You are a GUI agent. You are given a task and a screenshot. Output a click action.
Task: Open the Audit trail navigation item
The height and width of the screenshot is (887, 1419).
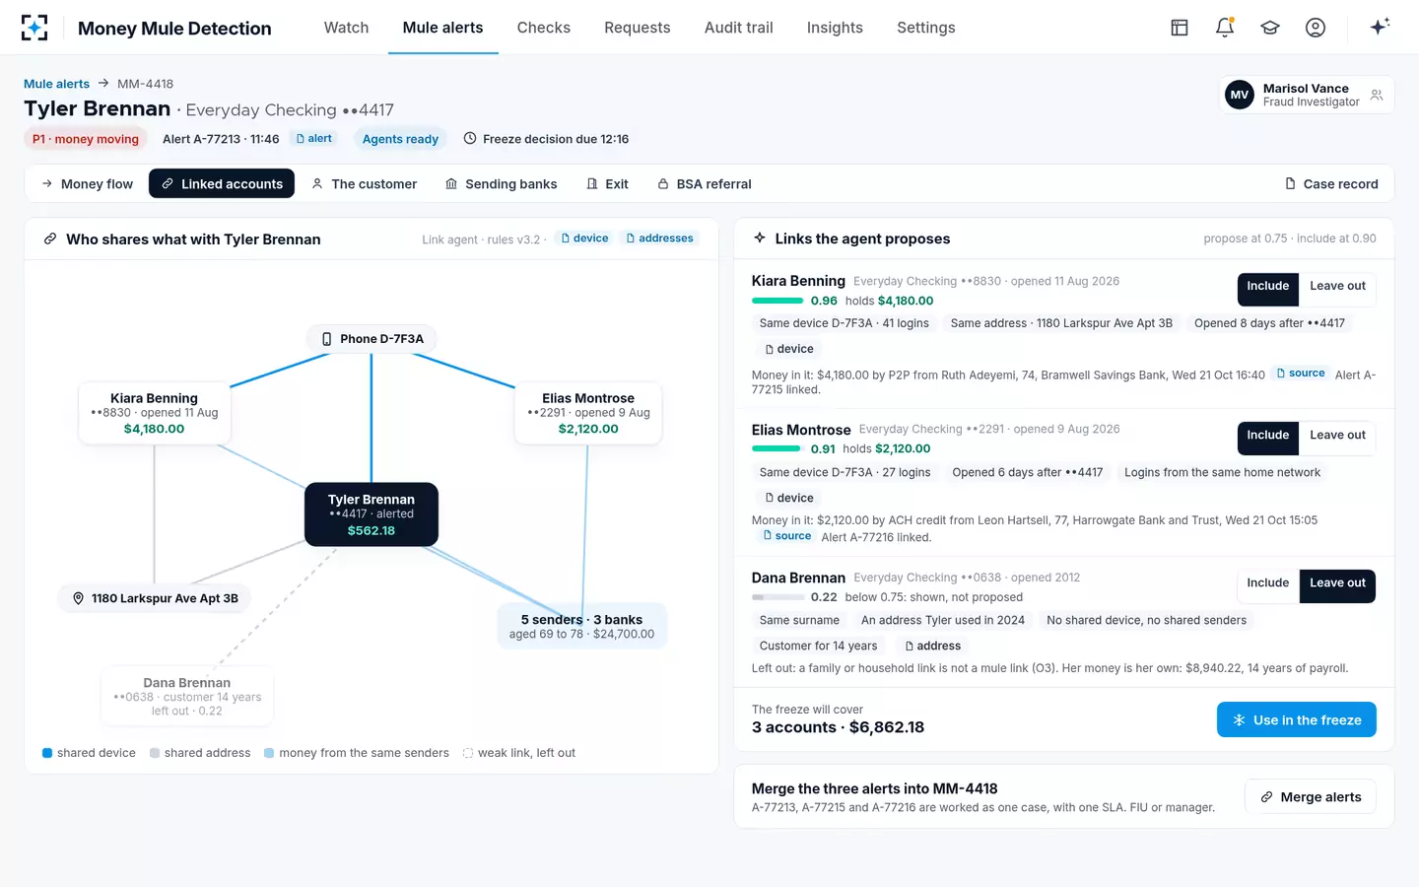pyautogui.click(x=739, y=28)
